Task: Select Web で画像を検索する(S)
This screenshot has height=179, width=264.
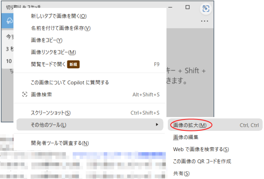Action: pos(215,149)
